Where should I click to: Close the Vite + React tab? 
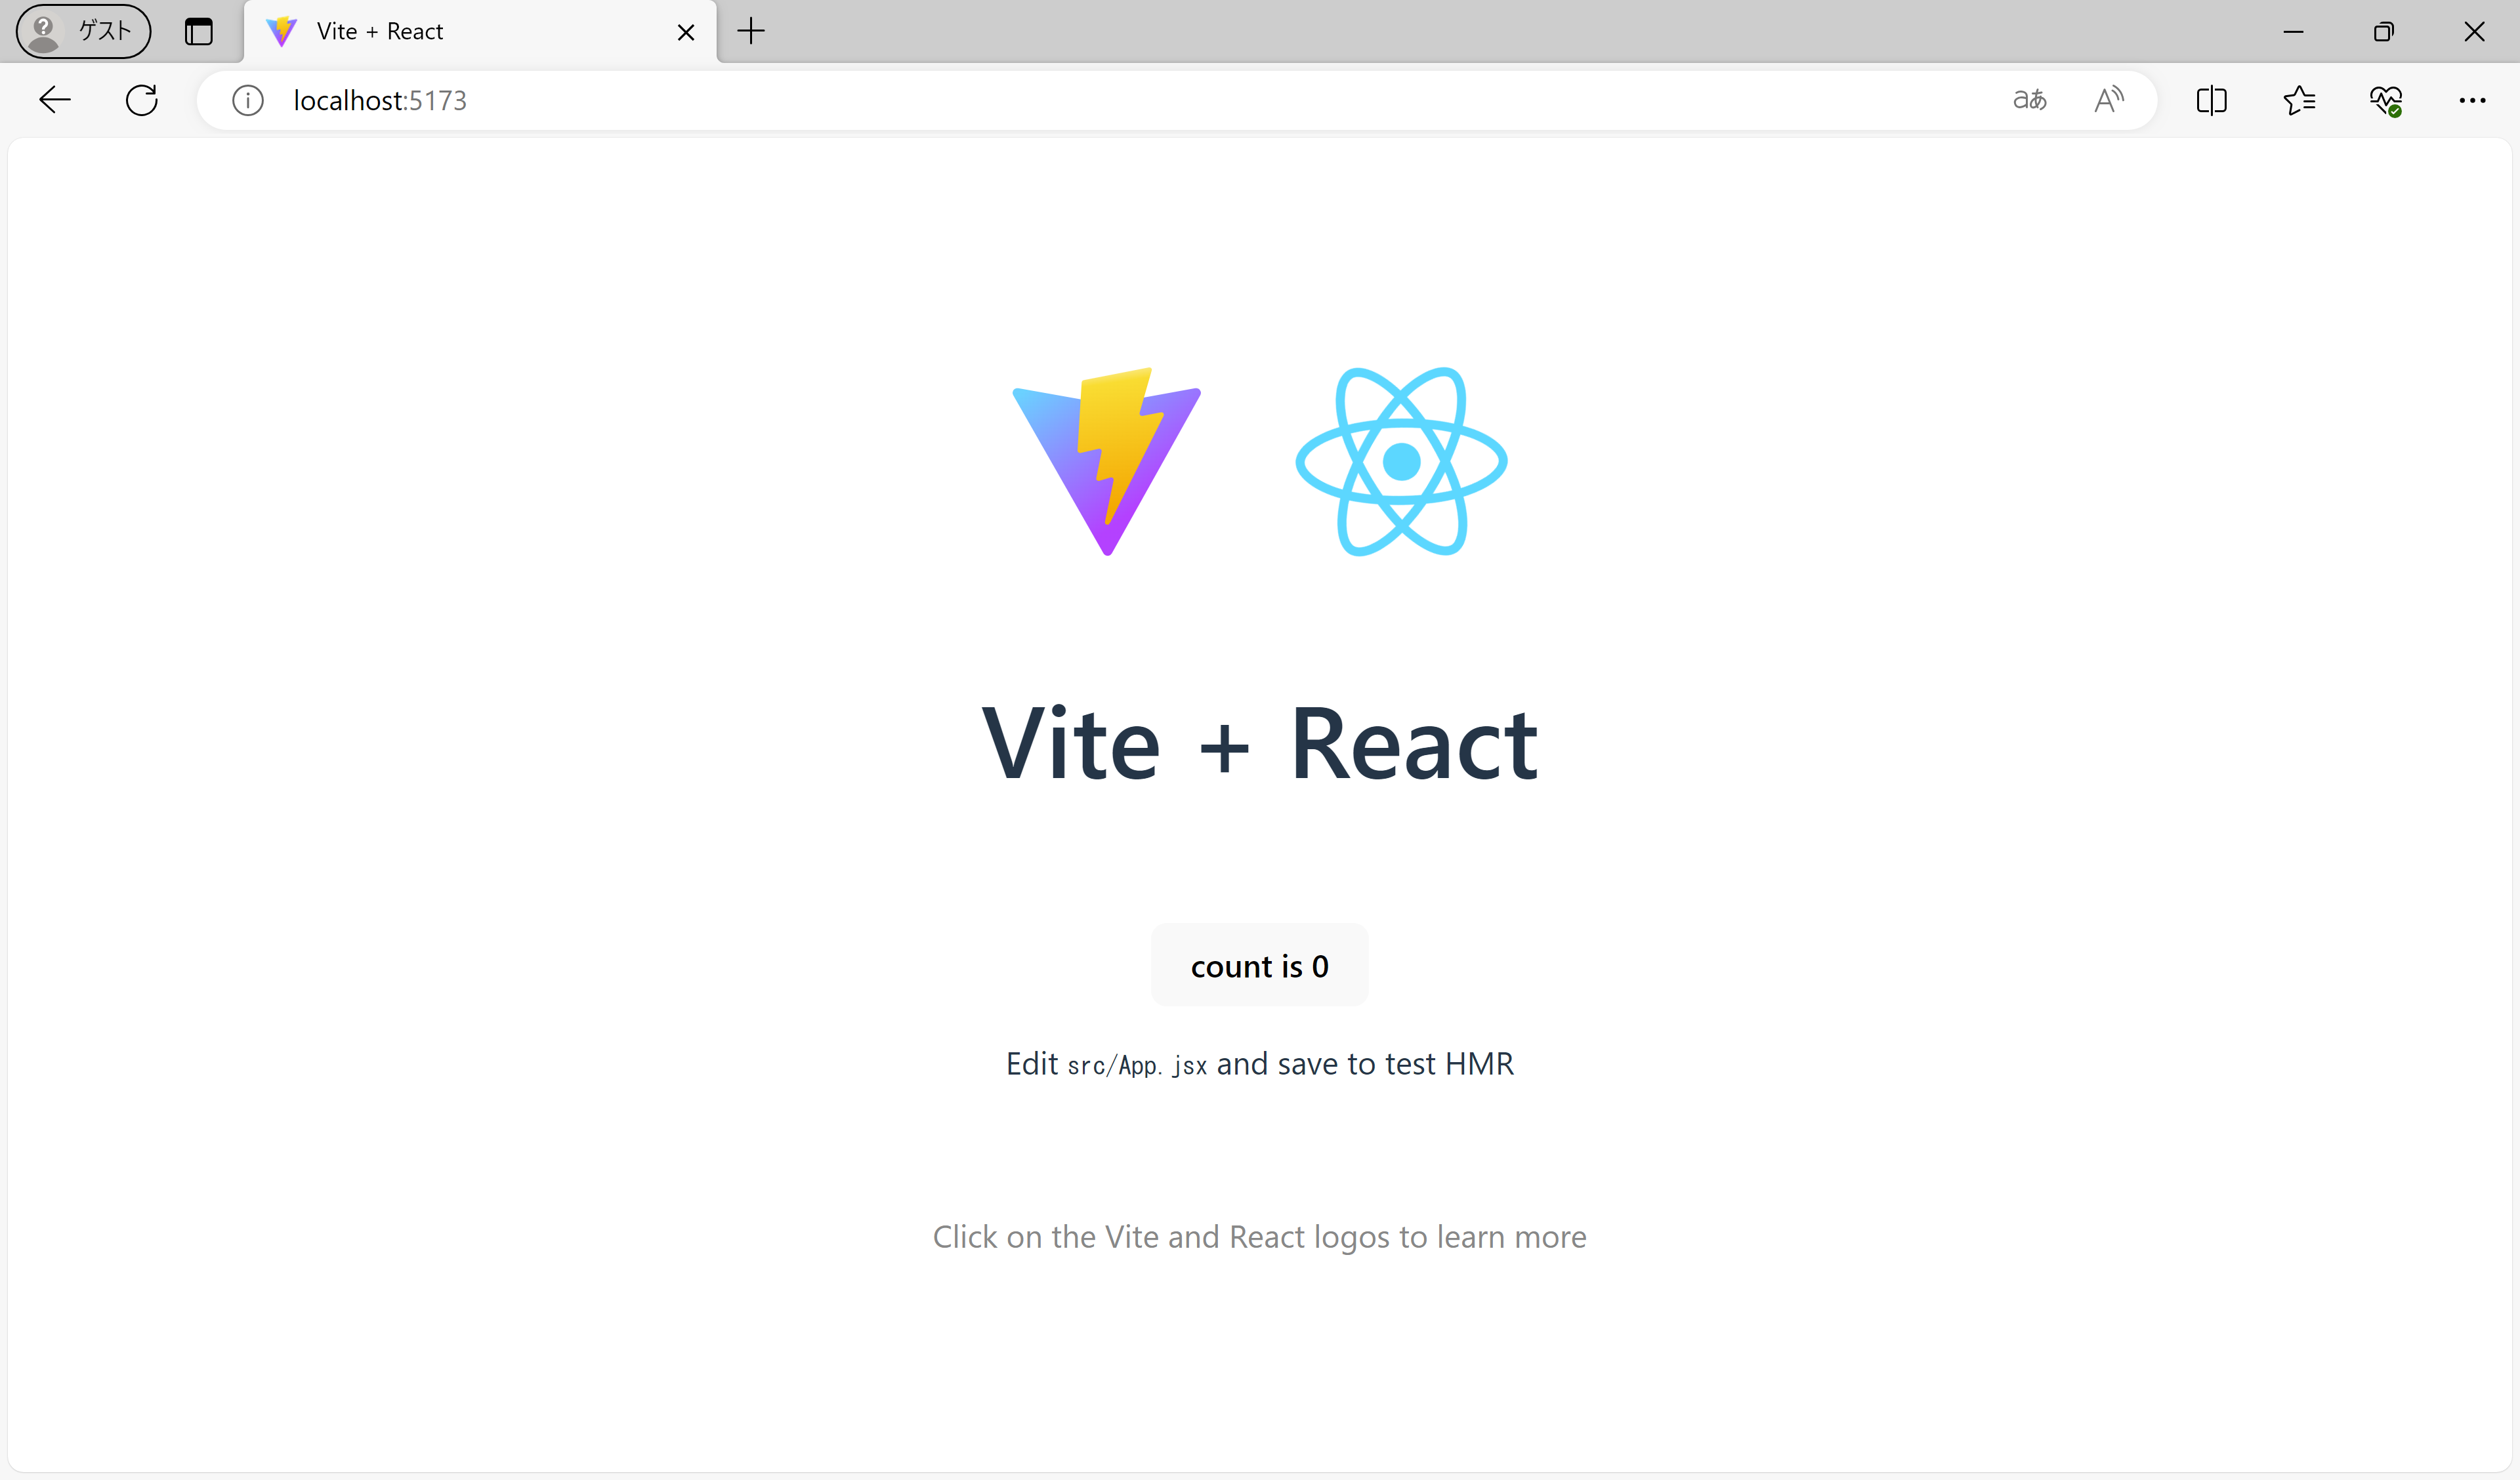[x=686, y=32]
